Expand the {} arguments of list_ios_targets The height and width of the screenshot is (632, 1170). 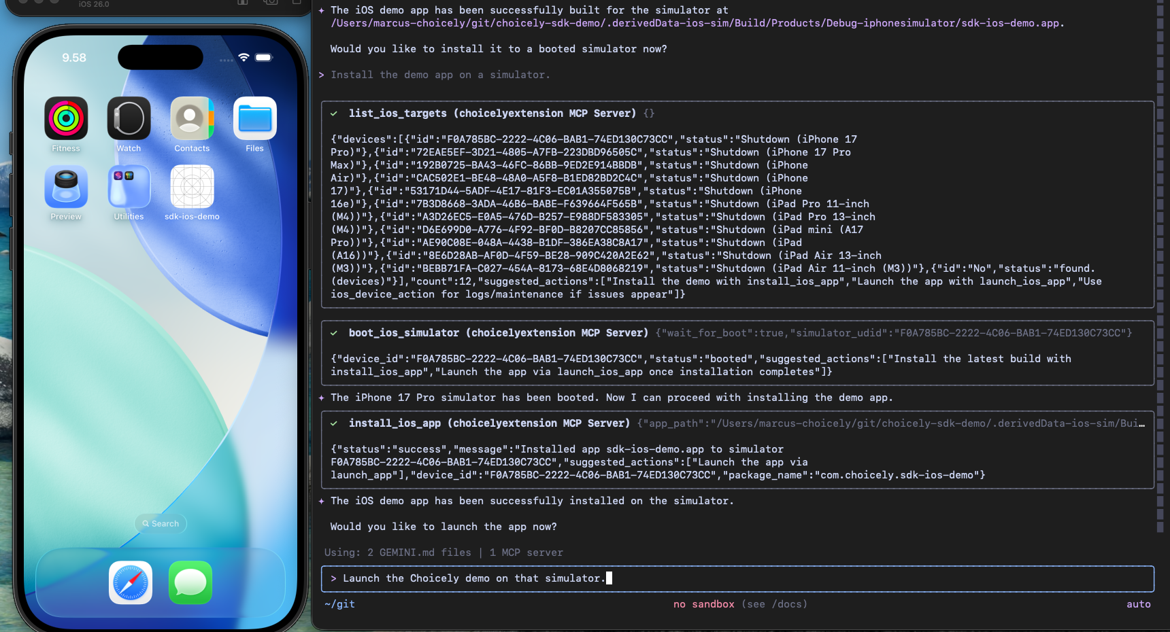click(x=648, y=113)
